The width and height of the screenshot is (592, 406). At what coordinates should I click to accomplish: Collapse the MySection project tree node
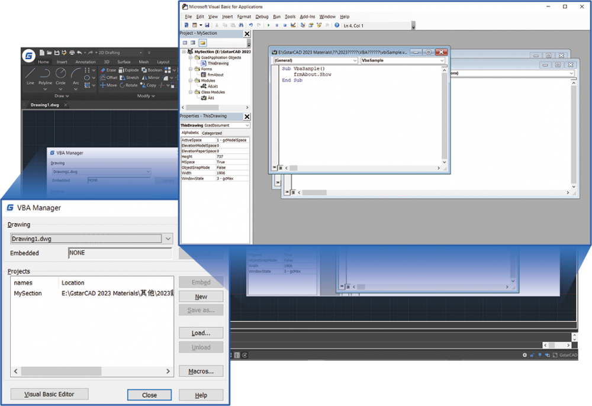[184, 51]
